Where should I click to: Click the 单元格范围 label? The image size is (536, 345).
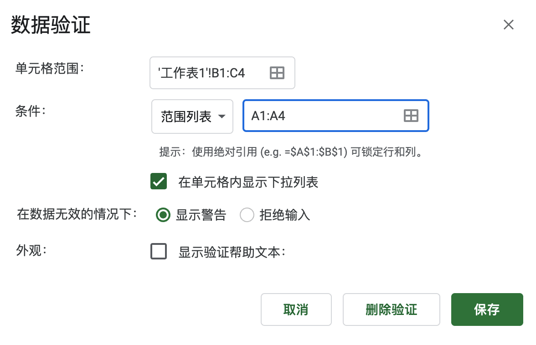point(50,69)
